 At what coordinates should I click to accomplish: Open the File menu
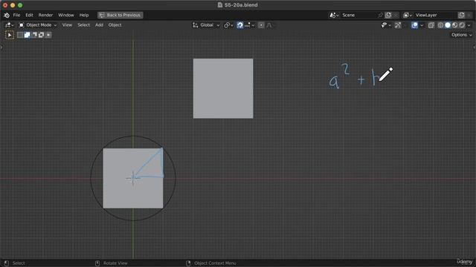coord(16,15)
